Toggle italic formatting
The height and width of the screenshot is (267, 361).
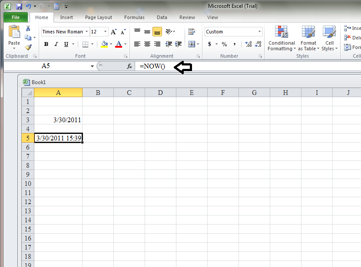point(56,44)
